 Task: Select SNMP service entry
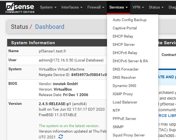tap(118, 127)
